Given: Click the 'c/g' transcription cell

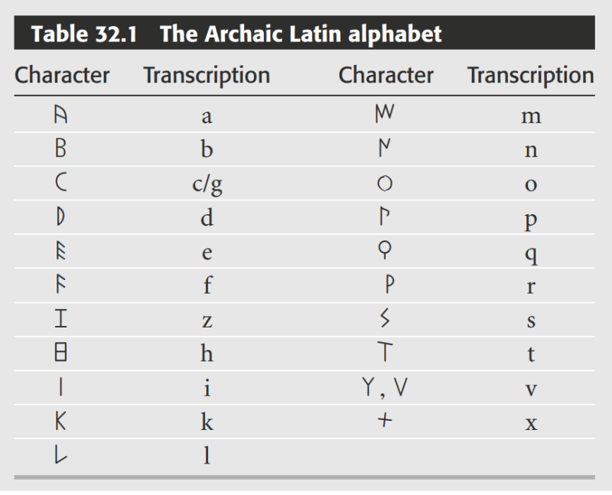Looking at the screenshot, I should (207, 184).
